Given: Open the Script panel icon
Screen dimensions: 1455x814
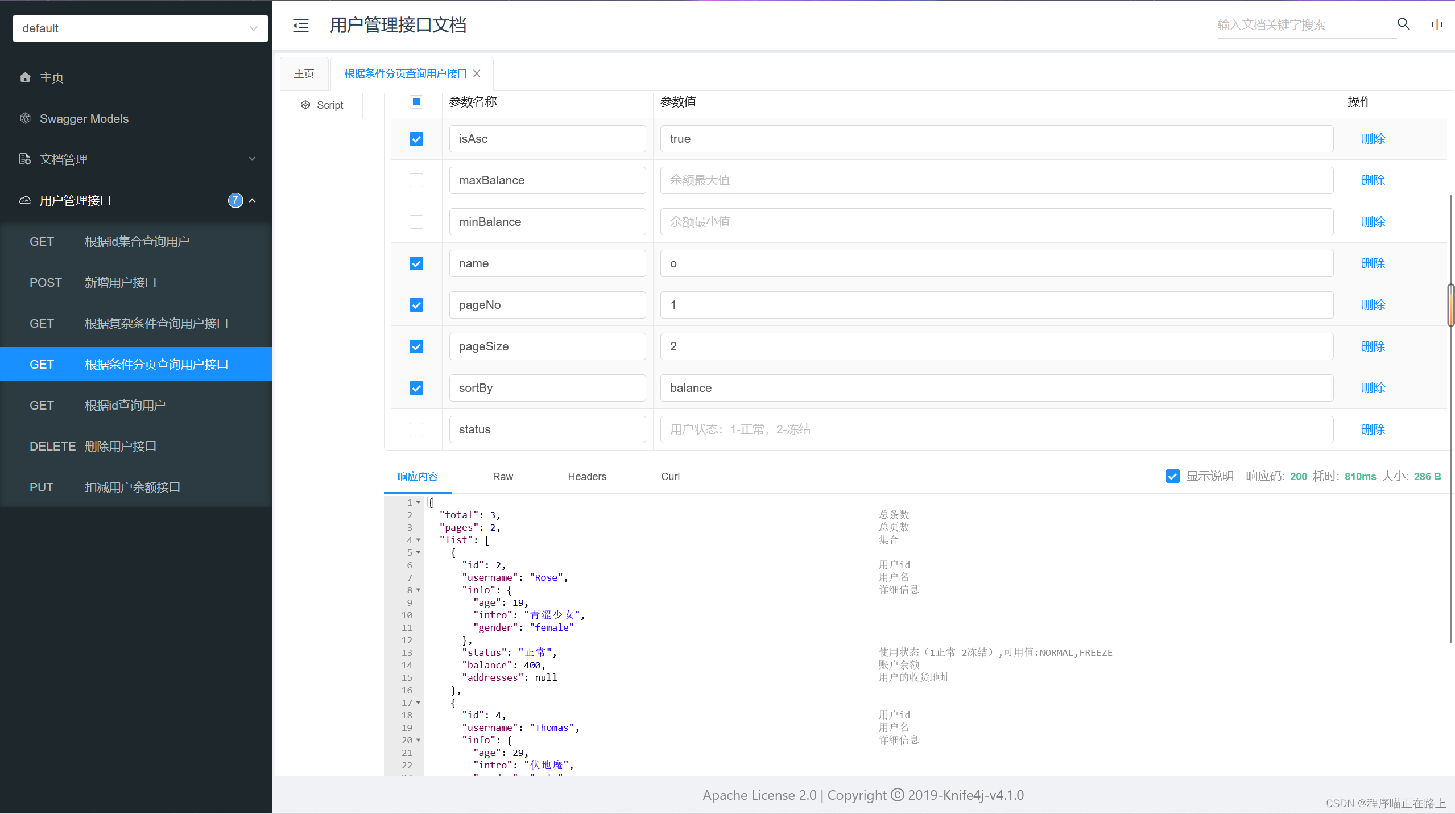Looking at the screenshot, I should (305, 105).
